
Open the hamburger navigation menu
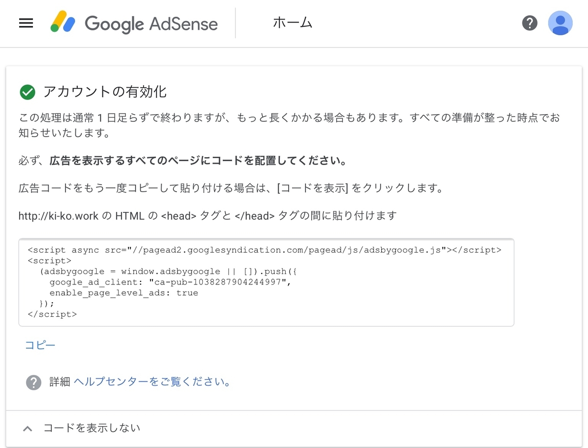26,23
